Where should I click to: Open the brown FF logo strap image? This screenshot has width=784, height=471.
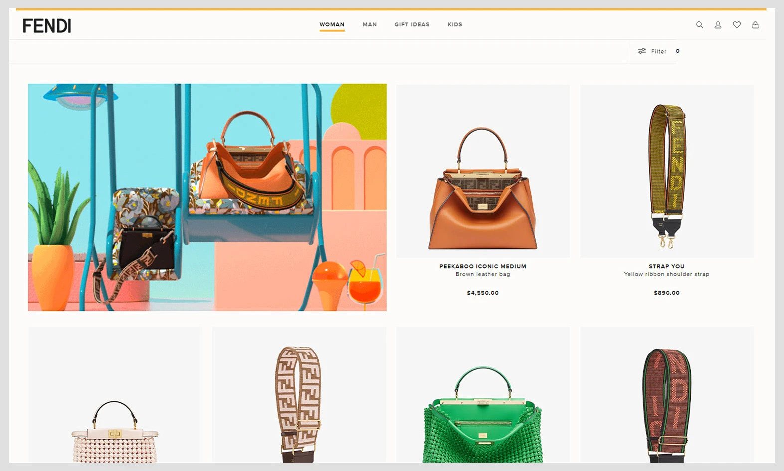[x=299, y=403]
